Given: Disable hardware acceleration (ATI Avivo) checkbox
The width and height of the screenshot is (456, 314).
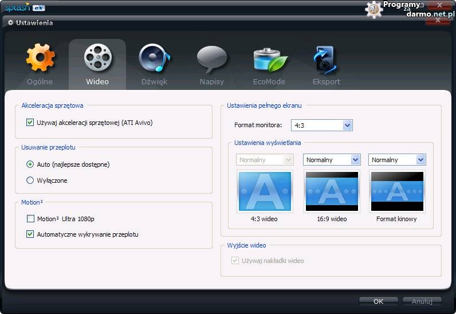Looking at the screenshot, I should click(x=30, y=122).
